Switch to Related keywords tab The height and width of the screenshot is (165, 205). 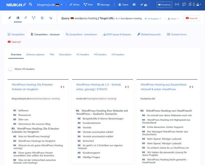[x=149, y=34]
